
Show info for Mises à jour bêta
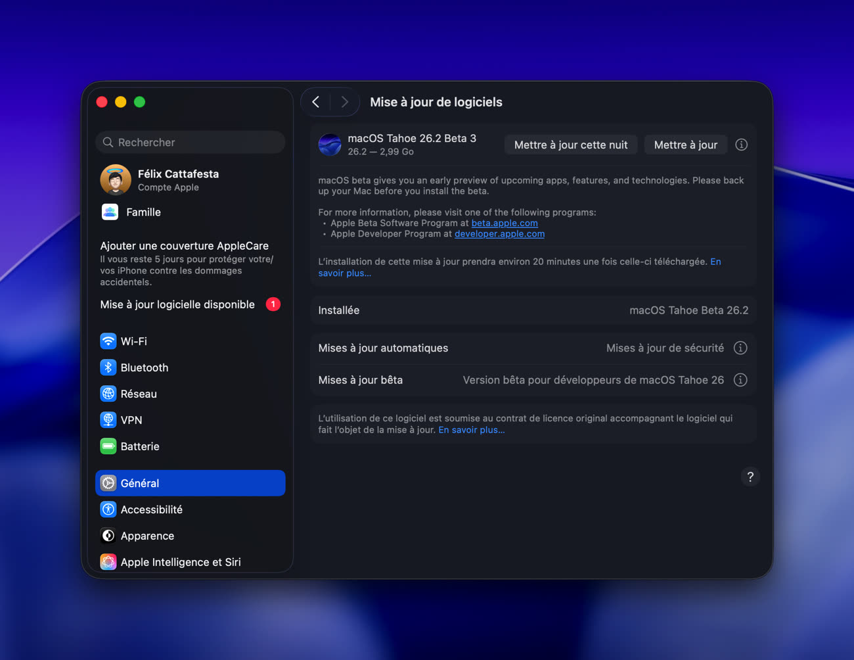tap(740, 380)
